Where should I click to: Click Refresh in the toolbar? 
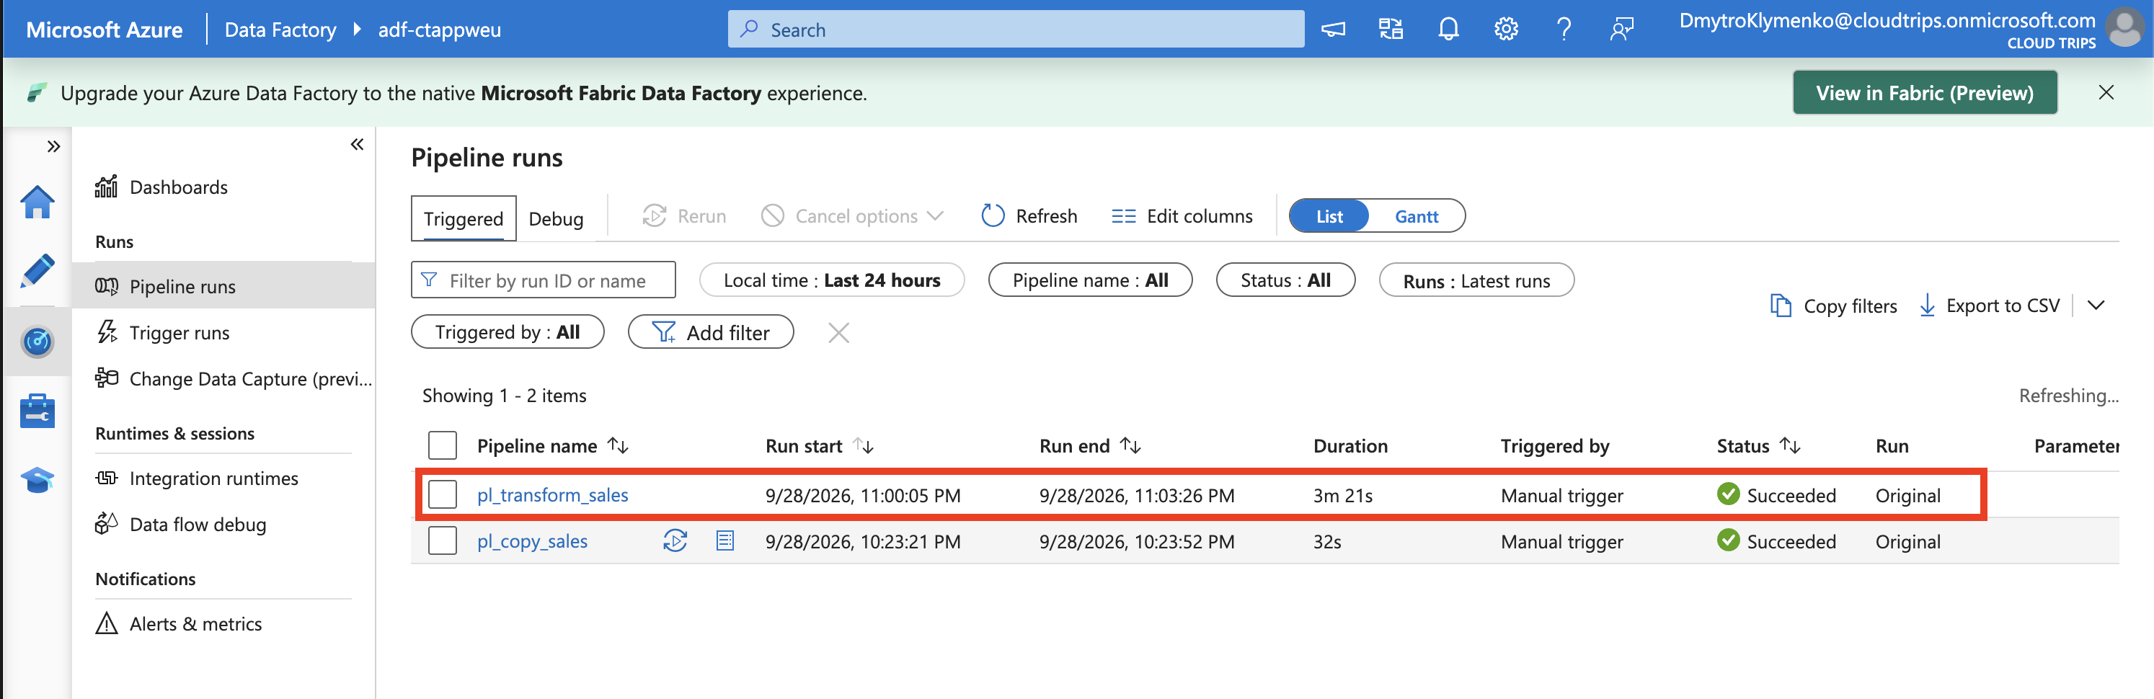pyautogui.click(x=1029, y=215)
